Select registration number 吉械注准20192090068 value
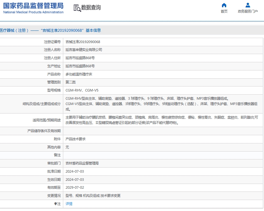 [83, 42]
